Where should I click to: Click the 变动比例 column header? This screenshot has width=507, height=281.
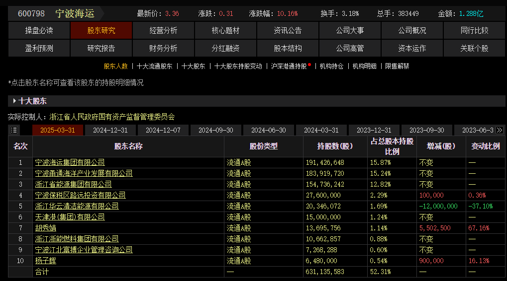(485, 146)
